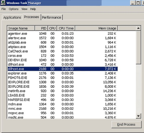Select the ati2plab.exe process
The height and width of the screenshot is (133, 144).
[x=63, y=43]
